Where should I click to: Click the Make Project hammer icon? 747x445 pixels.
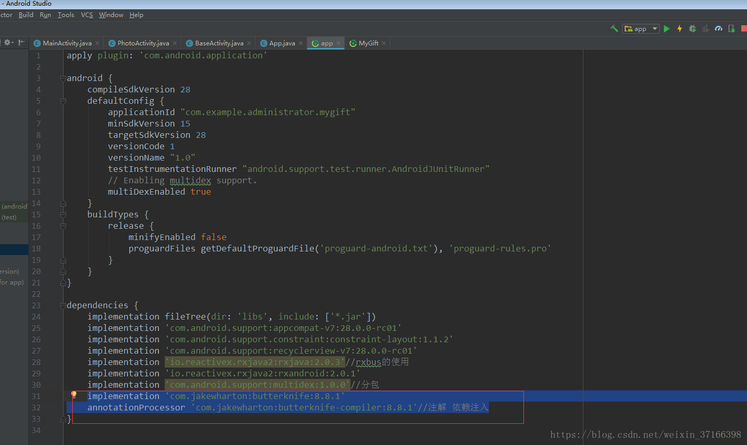click(x=614, y=29)
